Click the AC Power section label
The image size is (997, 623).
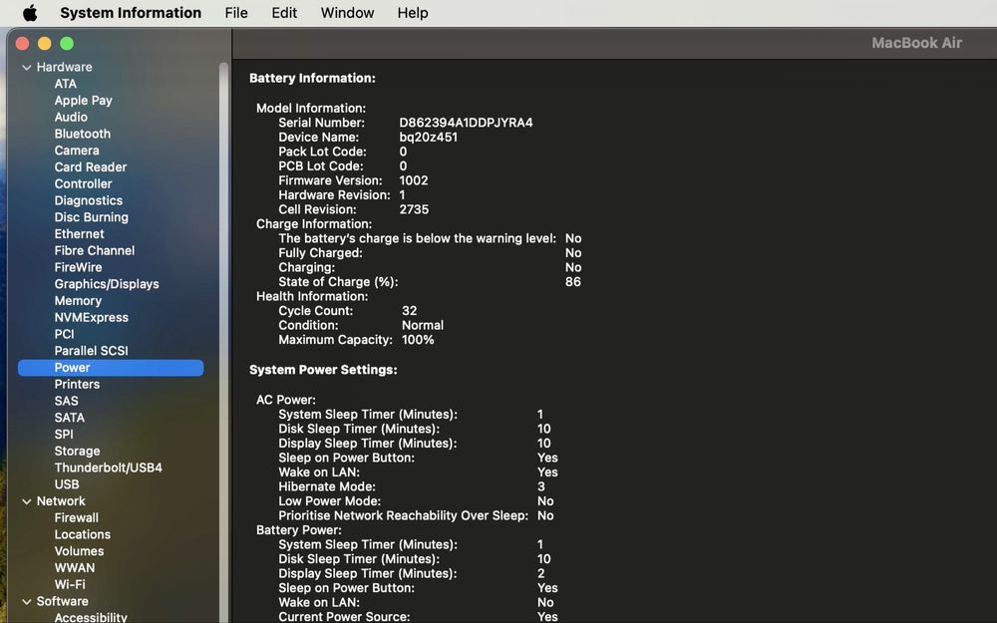pyautogui.click(x=285, y=400)
